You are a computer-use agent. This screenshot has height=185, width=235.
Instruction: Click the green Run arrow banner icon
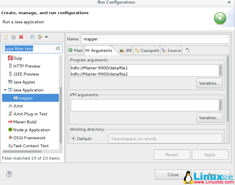point(220,18)
